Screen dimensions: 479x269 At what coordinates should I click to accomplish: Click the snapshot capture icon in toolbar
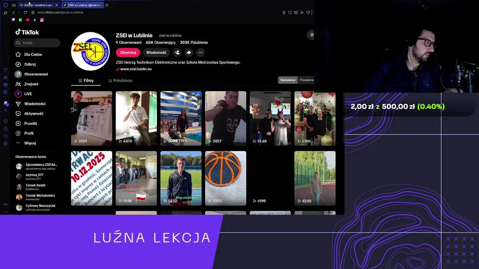click(x=290, y=12)
